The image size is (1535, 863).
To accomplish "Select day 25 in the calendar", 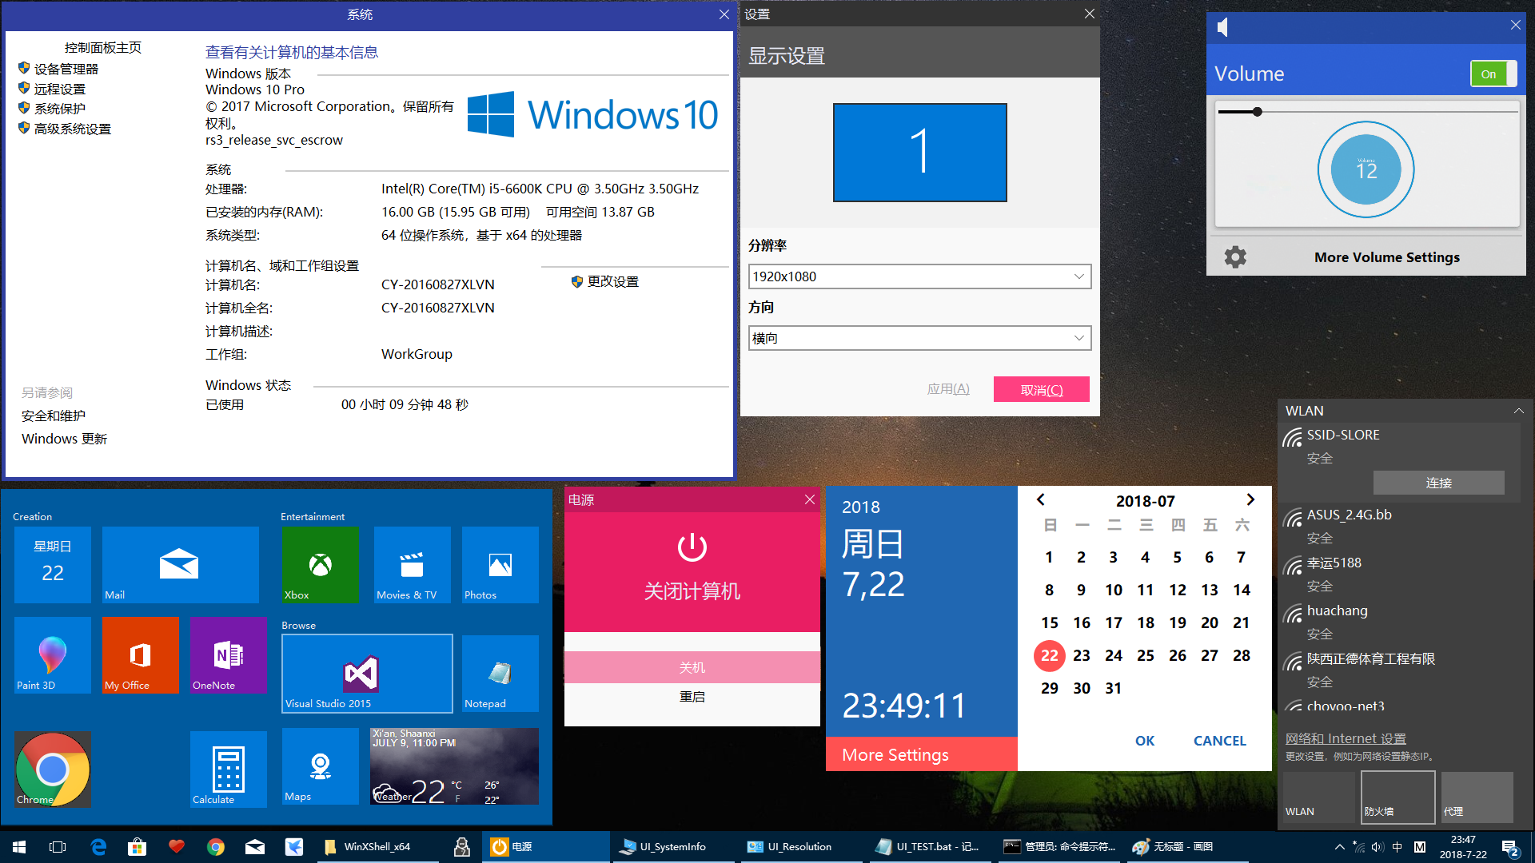I will click(1146, 655).
